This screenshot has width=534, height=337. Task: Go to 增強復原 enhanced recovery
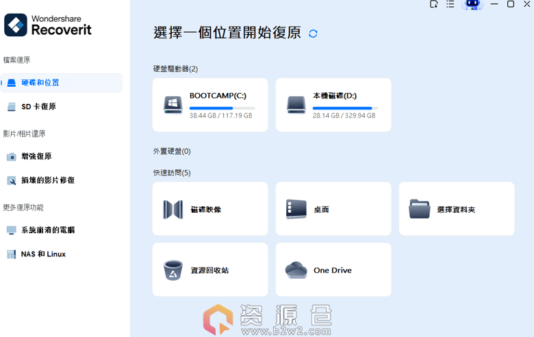tap(36, 157)
